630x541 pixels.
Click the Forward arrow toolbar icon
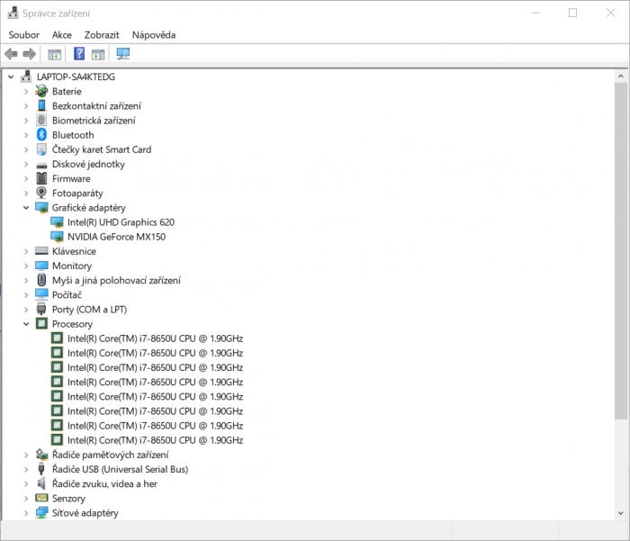(30, 54)
